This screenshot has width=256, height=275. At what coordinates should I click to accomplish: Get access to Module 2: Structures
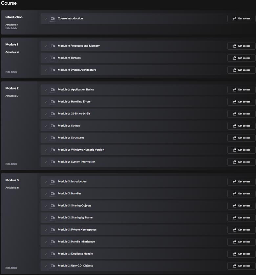point(242,138)
